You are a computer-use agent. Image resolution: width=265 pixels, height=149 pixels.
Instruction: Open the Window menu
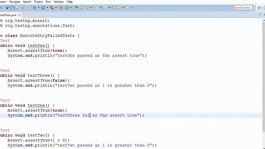coord(59,2)
